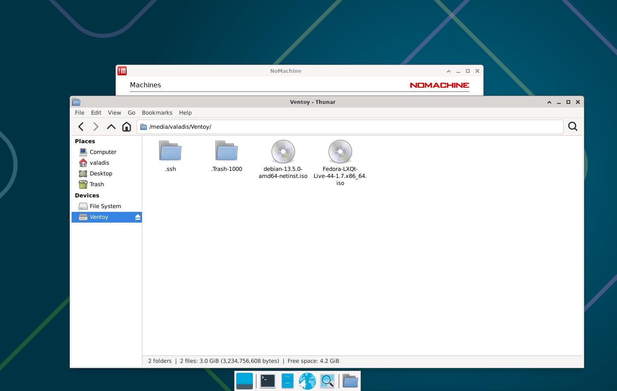This screenshot has height=391, width=617.
Task: Open the Bookmarks menu
Action: click(x=157, y=113)
